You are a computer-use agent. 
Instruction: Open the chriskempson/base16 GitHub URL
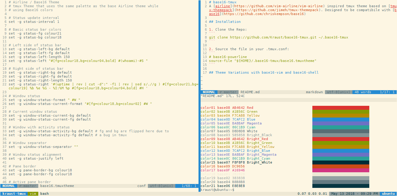[264, 14]
